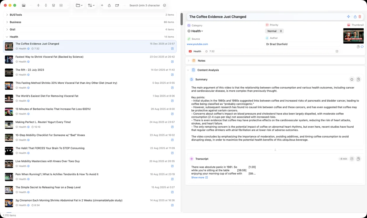Open the Health category dropdown
This screenshot has height=218, width=367.
[x=195, y=31]
